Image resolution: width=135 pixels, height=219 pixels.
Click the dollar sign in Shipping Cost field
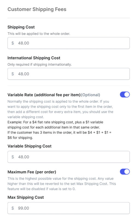click(13, 43)
